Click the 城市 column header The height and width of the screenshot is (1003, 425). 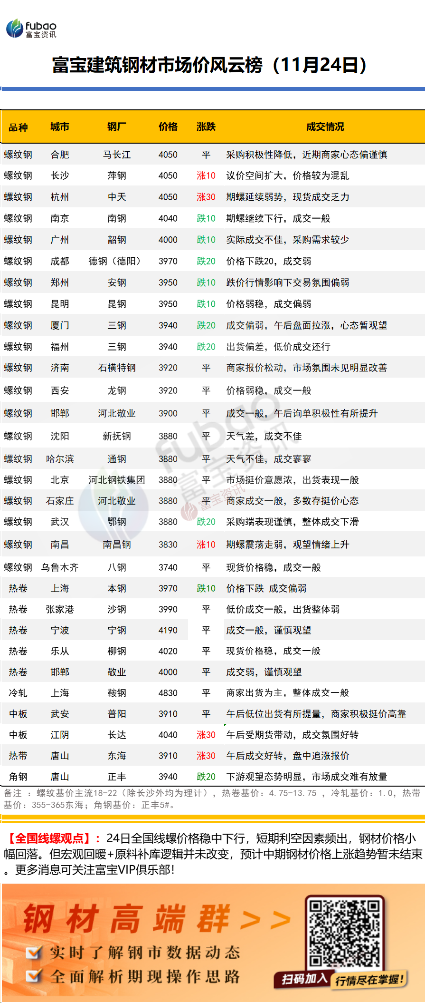coord(60,127)
